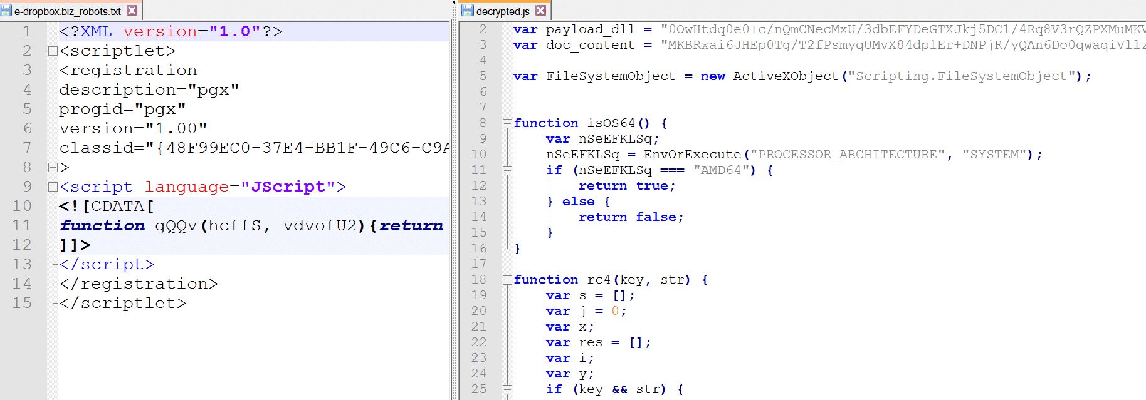
Task: Collapse the fold marker on line 8 left pane
Action: 53,168
